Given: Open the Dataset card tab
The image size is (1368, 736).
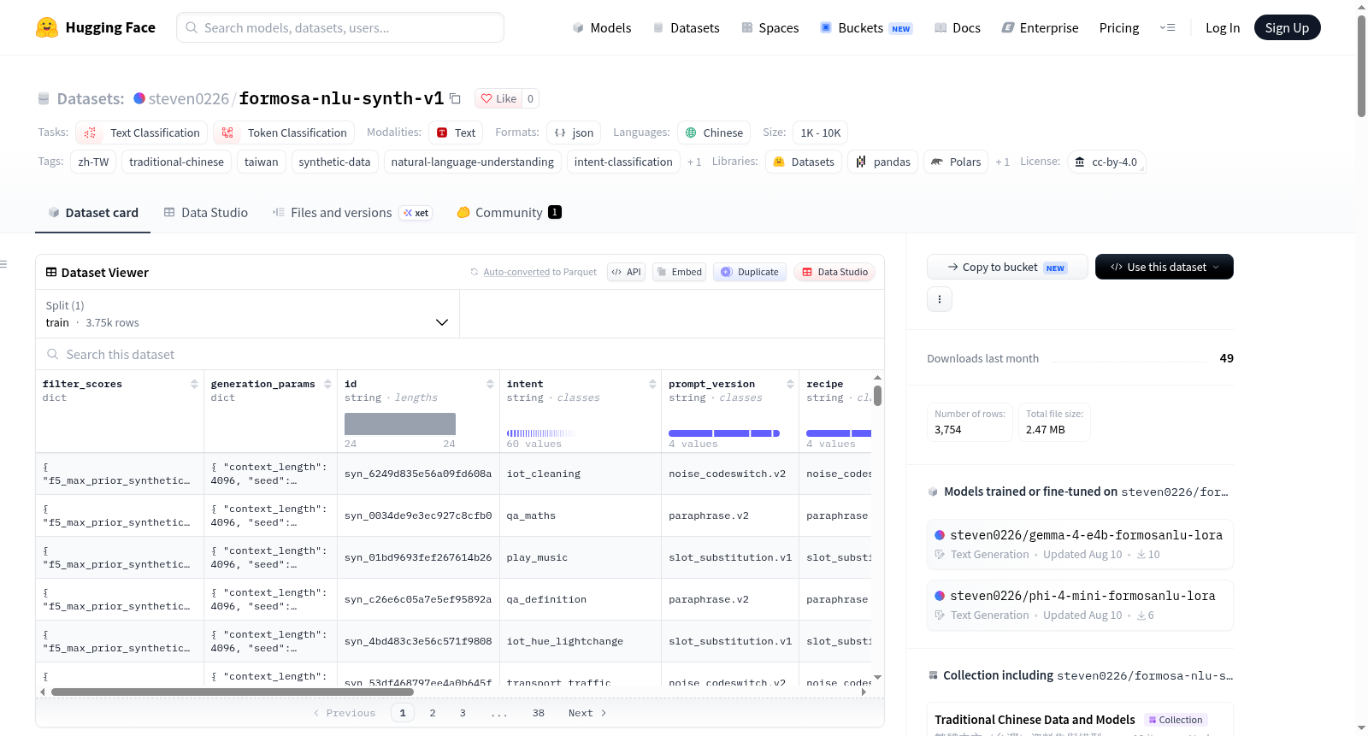Looking at the screenshot, I should pos(93,212).
